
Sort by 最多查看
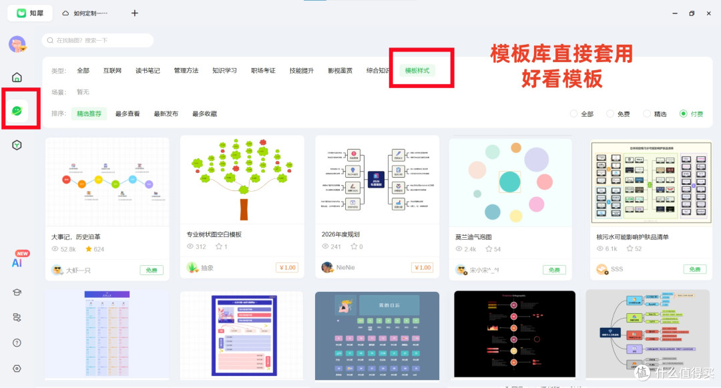pyautogui.click(x=128, y=114)
